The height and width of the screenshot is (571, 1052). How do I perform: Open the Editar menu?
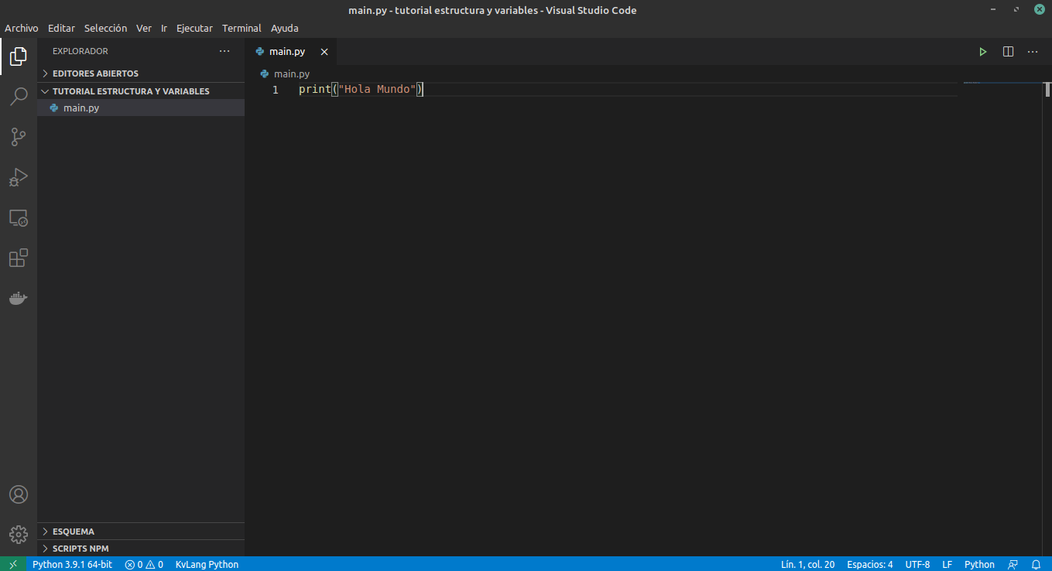coord(61,28)
